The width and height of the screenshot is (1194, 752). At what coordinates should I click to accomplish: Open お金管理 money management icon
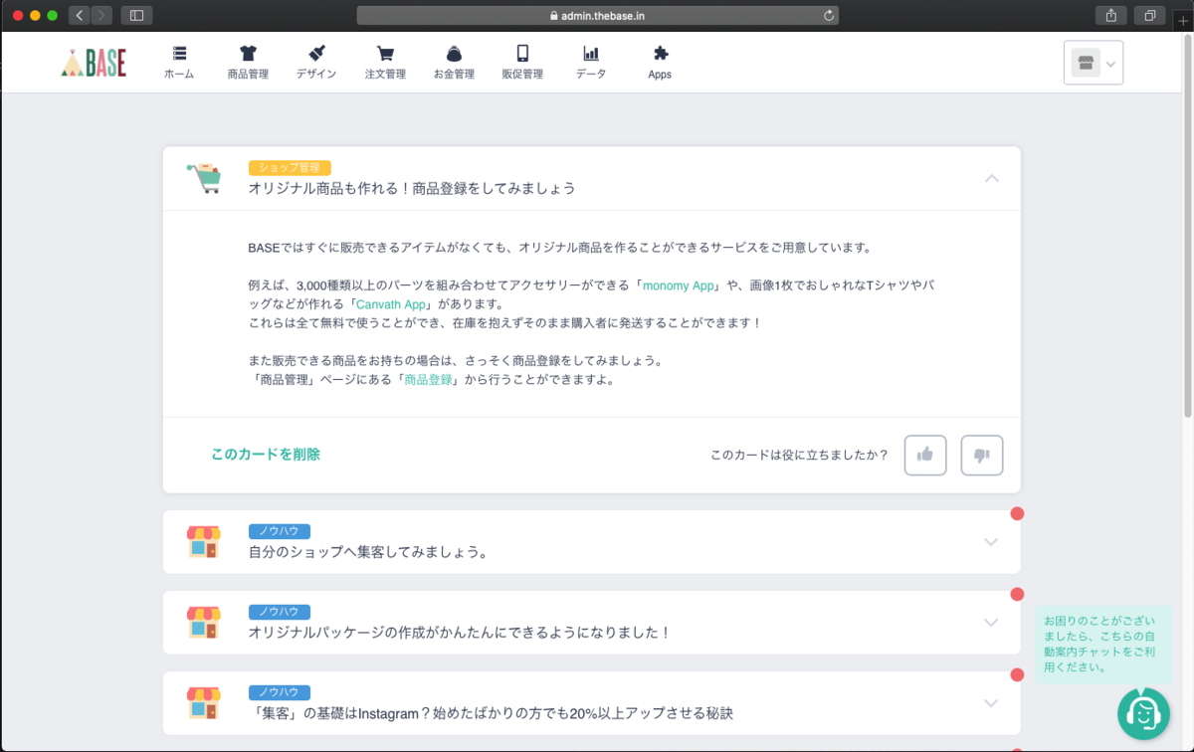click(x=454, y=62)
